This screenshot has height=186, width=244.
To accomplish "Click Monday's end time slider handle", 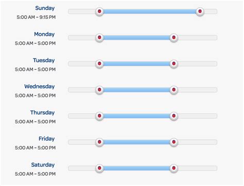I will pos(173,38).
